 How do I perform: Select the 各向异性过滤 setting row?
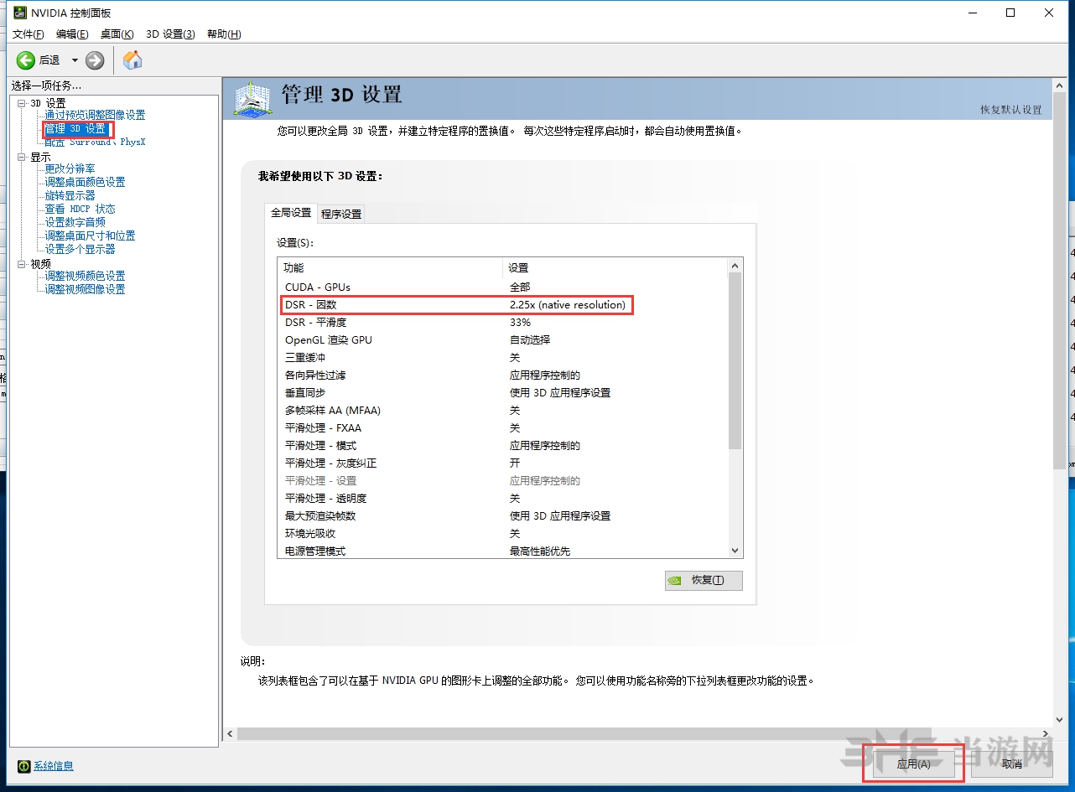[502, 375]
